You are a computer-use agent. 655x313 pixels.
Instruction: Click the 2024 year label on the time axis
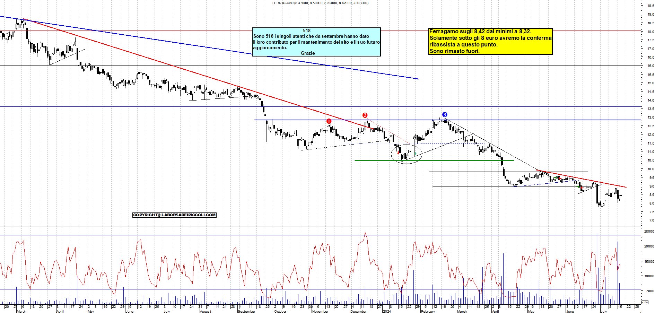(x=387, y=311)
